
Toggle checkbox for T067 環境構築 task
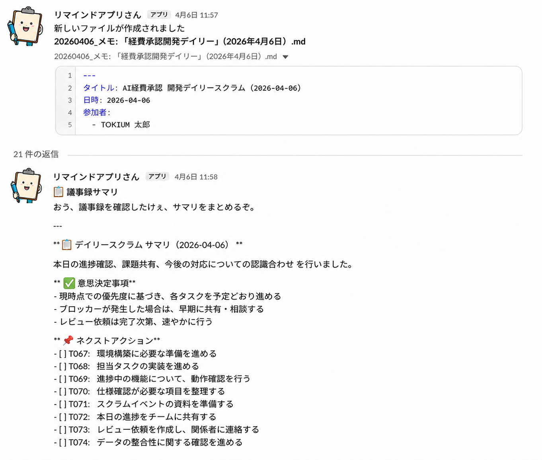click(62, 354)
